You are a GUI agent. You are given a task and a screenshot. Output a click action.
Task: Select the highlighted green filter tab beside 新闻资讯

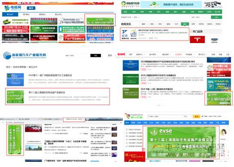185,24
